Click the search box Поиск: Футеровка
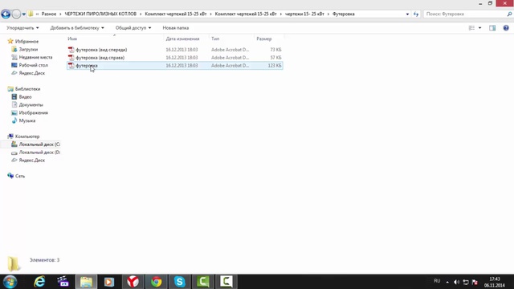 (465, 14)
